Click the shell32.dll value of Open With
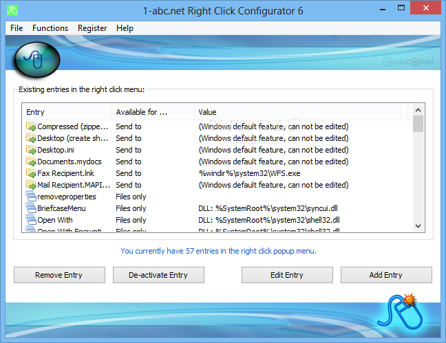This screenshot has width=446, height=343. [269, 220]
